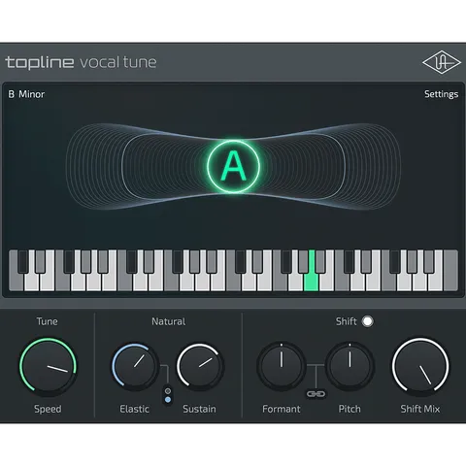Click the Shift Mix label text
The height and width of the screenshot is (466, 466).
[x=420, y=409]
